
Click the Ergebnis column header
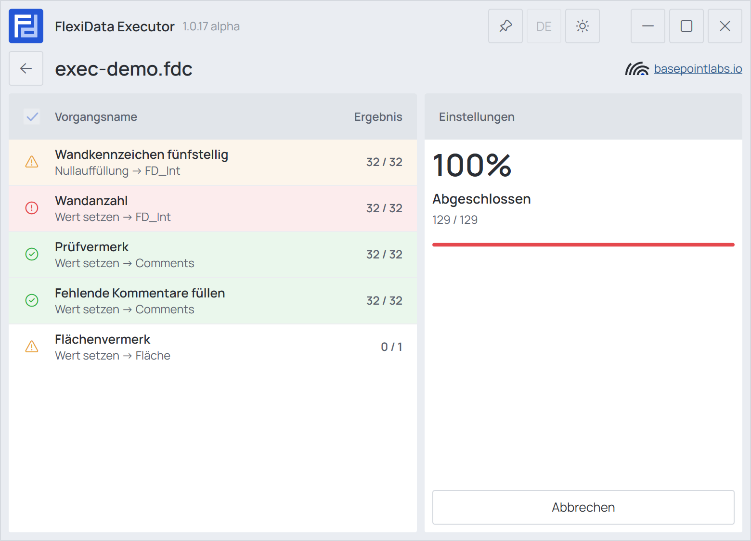point(378,117)
